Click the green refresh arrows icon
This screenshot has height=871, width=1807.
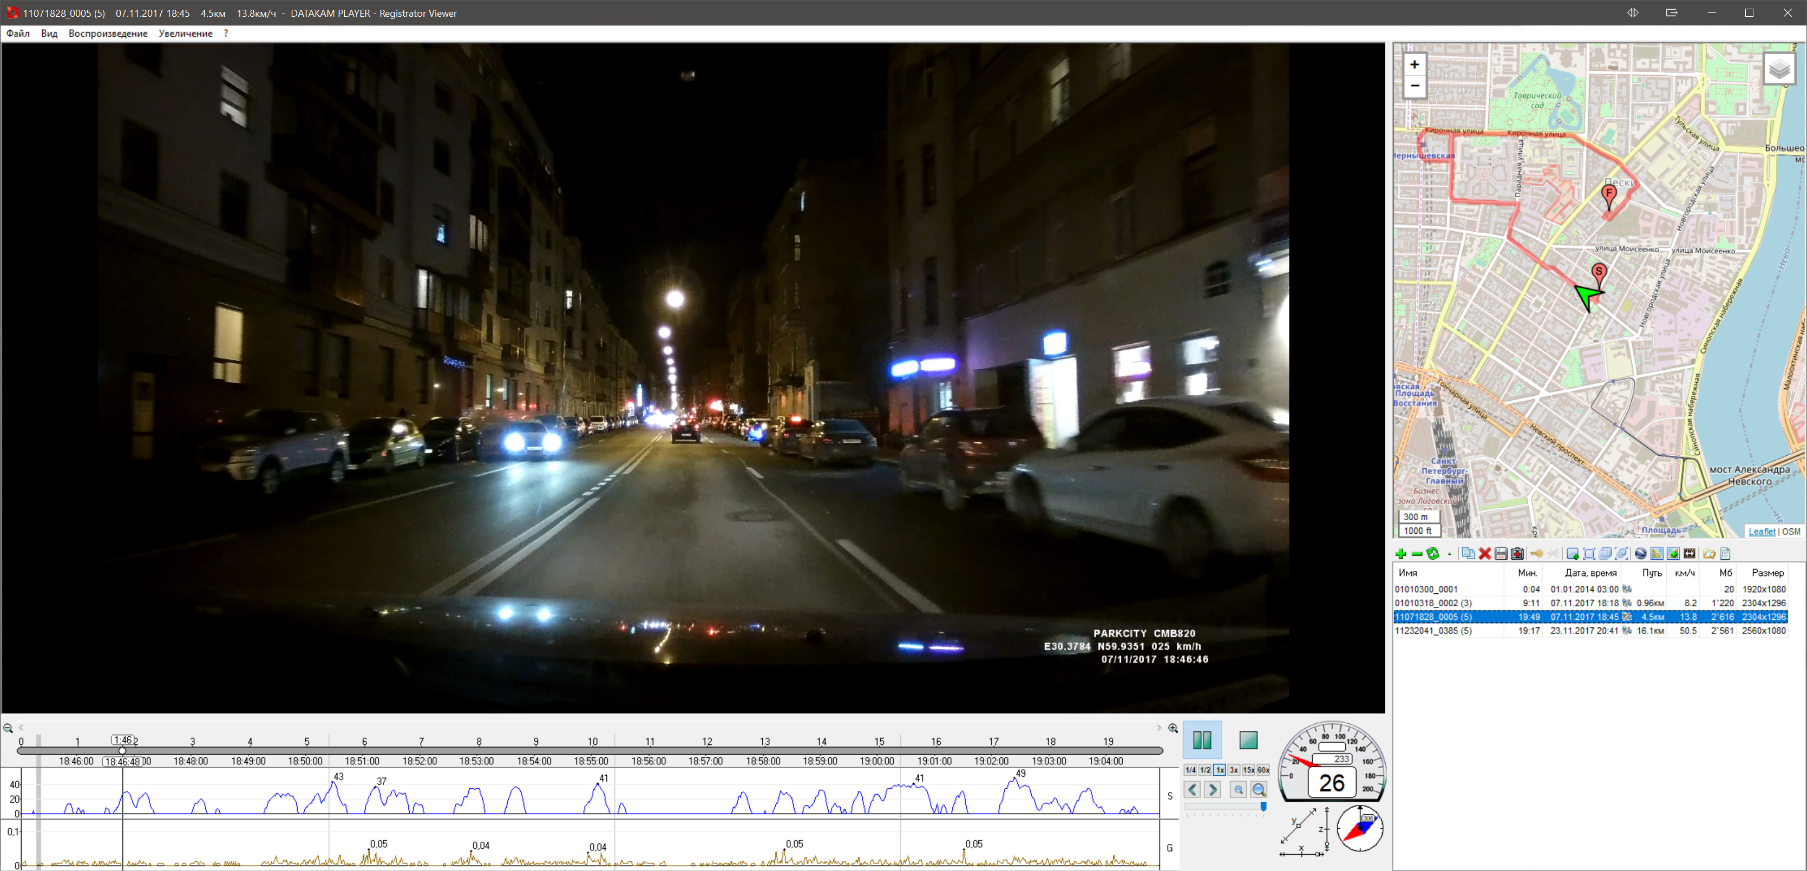(1433, 554)
